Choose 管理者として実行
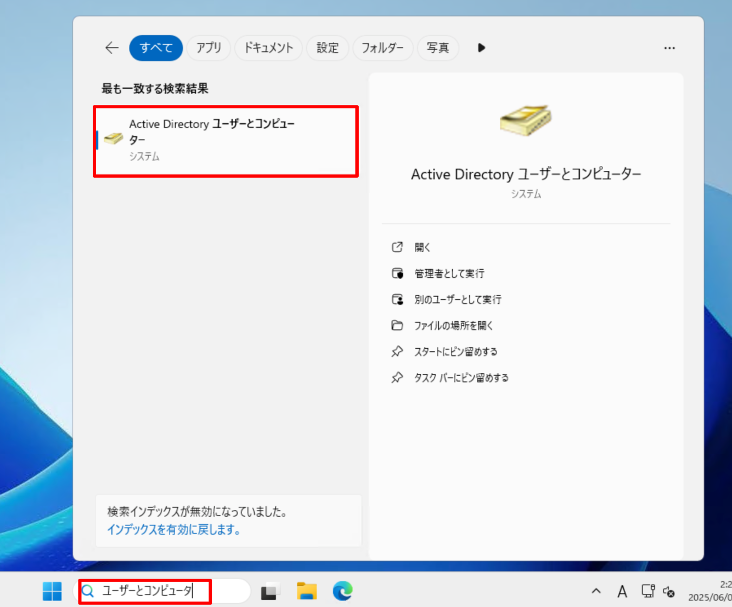This screenshot has width=732, height=607. pyautogui.click(x=449, y=274)
